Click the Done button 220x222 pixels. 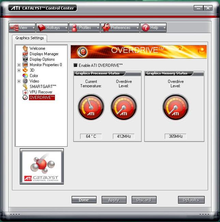pos(84,200)
